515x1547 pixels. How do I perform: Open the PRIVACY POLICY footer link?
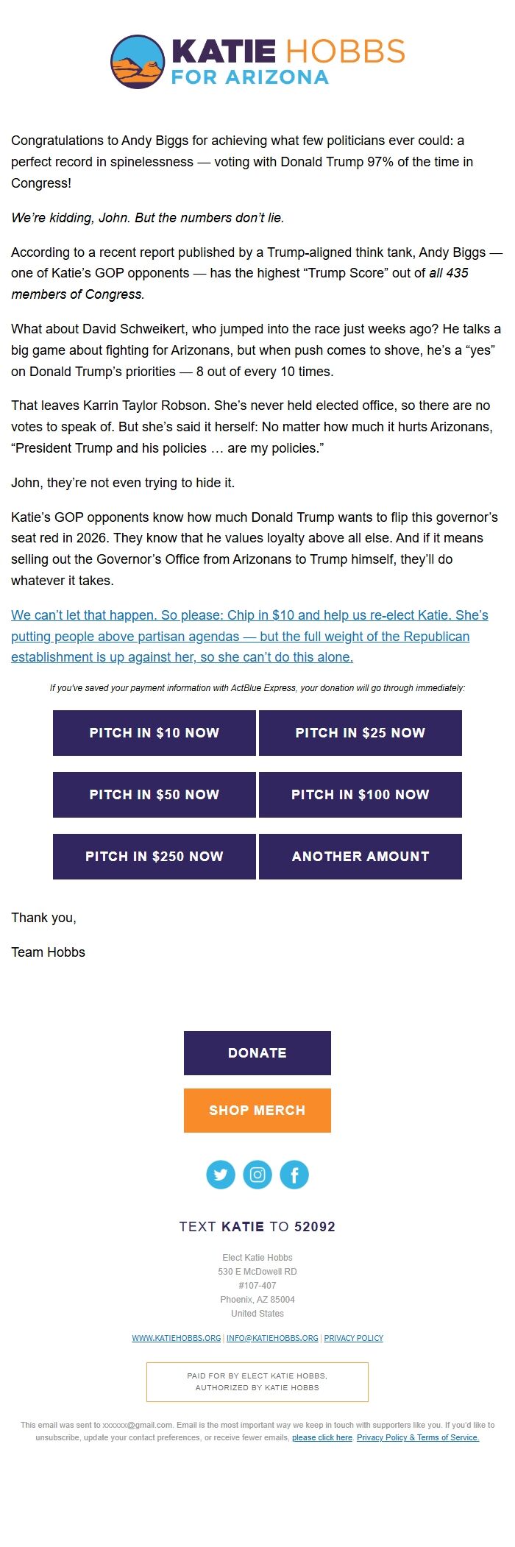[354, 1338]
